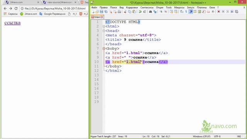
Task: Open the Правка menu
Action: (103, 7)
